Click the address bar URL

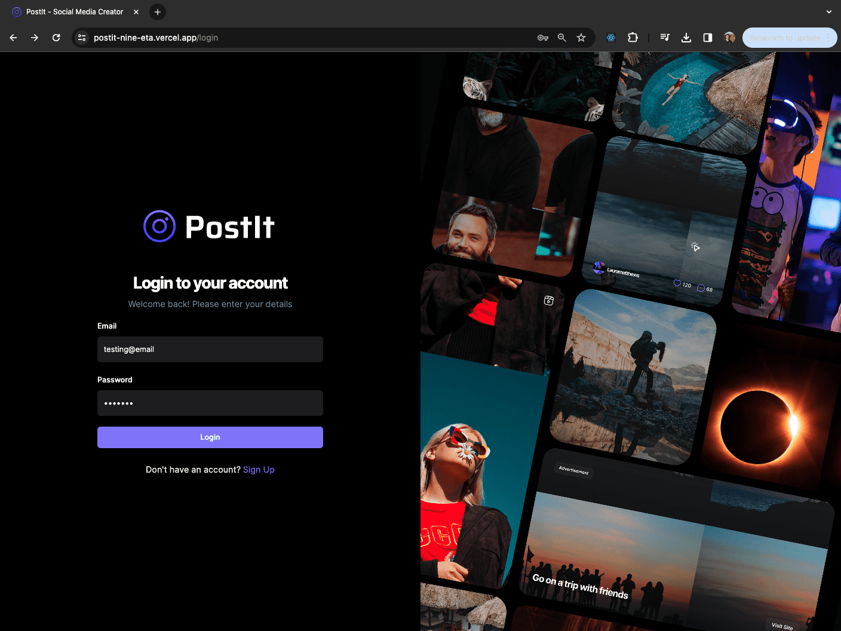156,38
